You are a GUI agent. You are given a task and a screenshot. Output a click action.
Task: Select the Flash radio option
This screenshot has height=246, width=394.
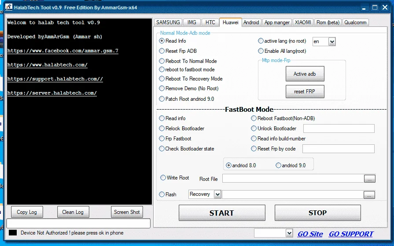[x=168, y=194]
